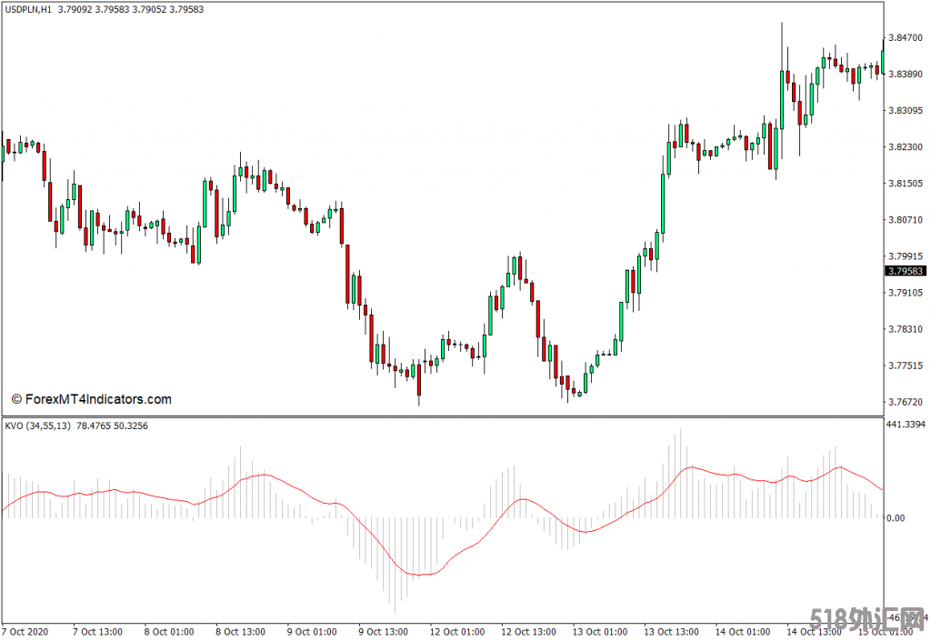Screen dimensions: 931x641
Task: Click the 3.76720 price axis label
Action: (x=906, y=402)
